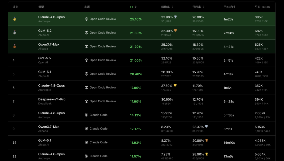Click the 21.20% F1 score
The height and width of the screenshot is (161, 284).
tap(136, 47)
